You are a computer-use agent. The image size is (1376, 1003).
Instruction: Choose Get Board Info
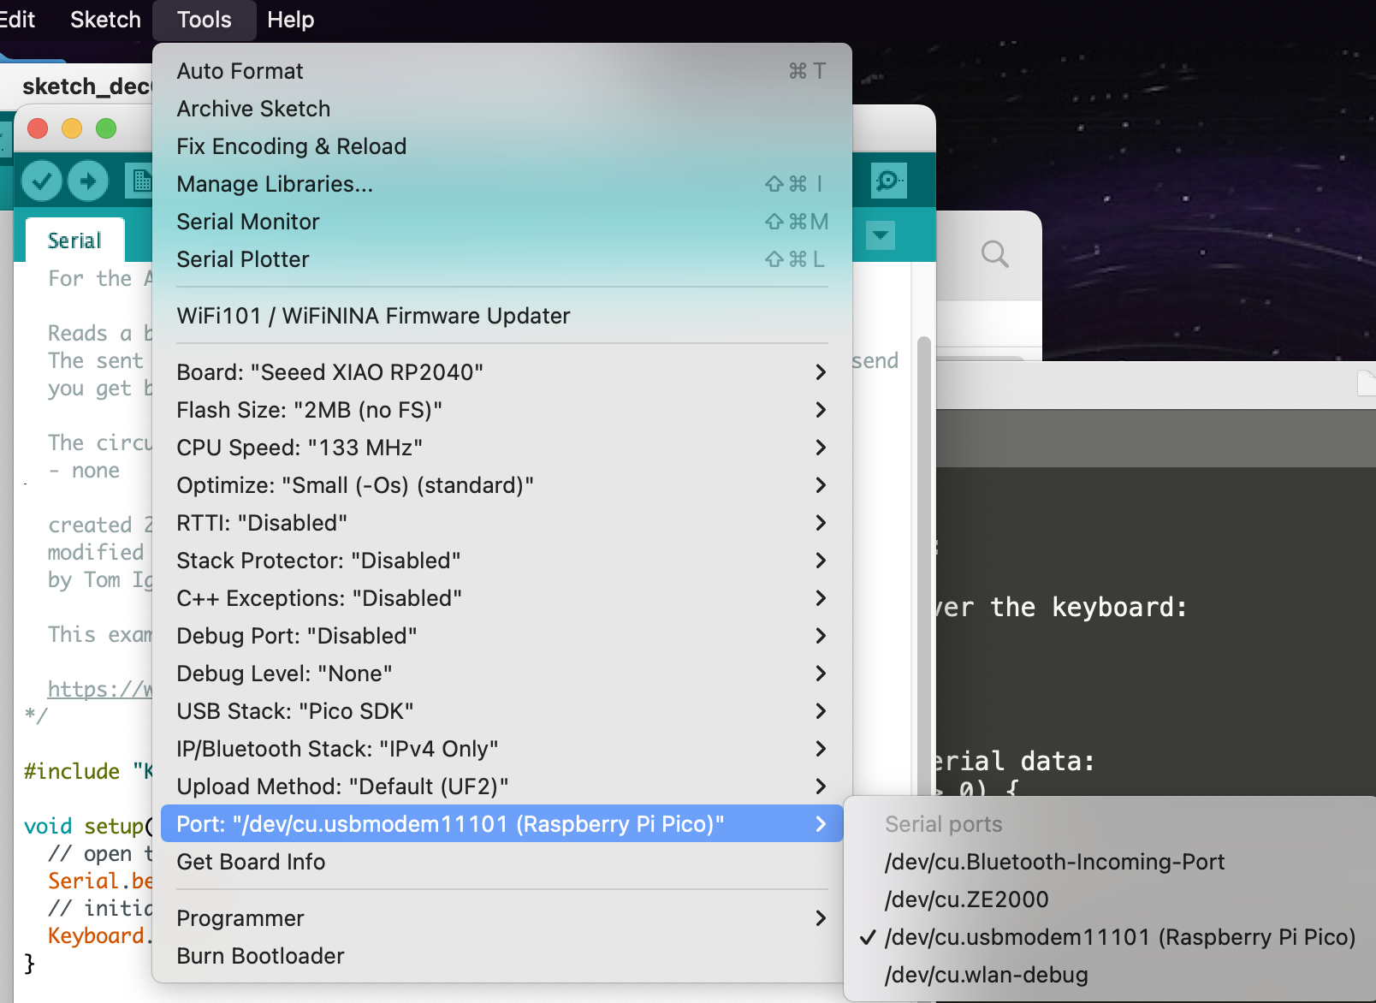501,862
